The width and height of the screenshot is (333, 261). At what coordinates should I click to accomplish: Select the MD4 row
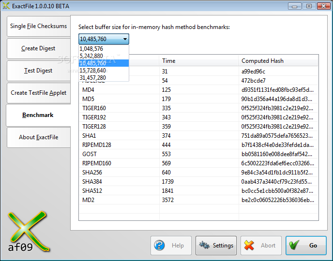(x=198, y=90)
